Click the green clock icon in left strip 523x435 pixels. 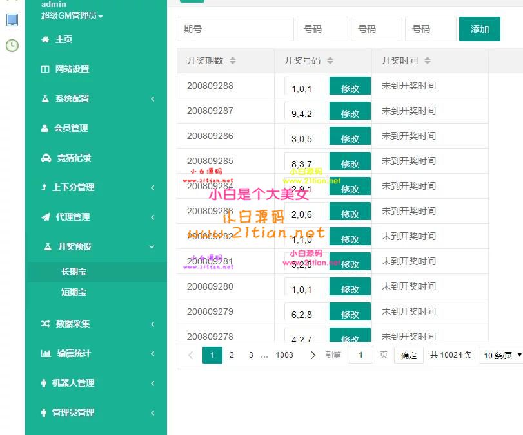(x=12, y=46)
